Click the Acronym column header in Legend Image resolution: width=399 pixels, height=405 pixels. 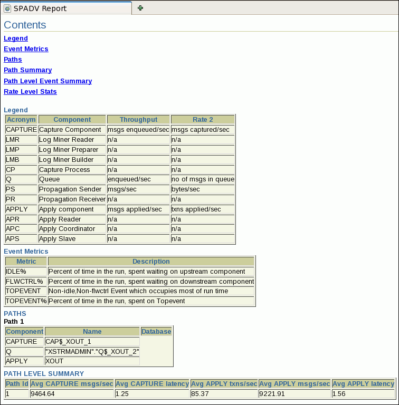21,120
